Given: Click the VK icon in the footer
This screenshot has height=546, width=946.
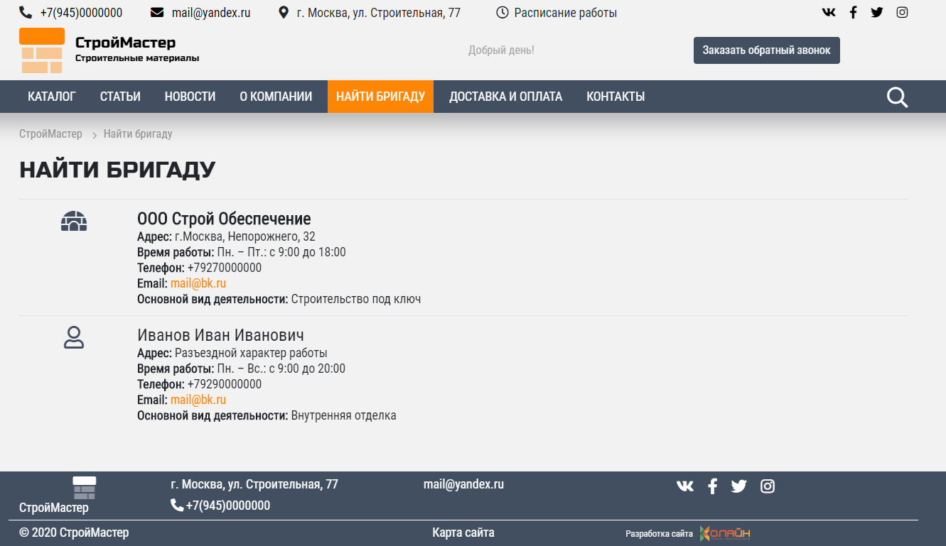Looking at the screenshot, I should [x=685, y=486].
